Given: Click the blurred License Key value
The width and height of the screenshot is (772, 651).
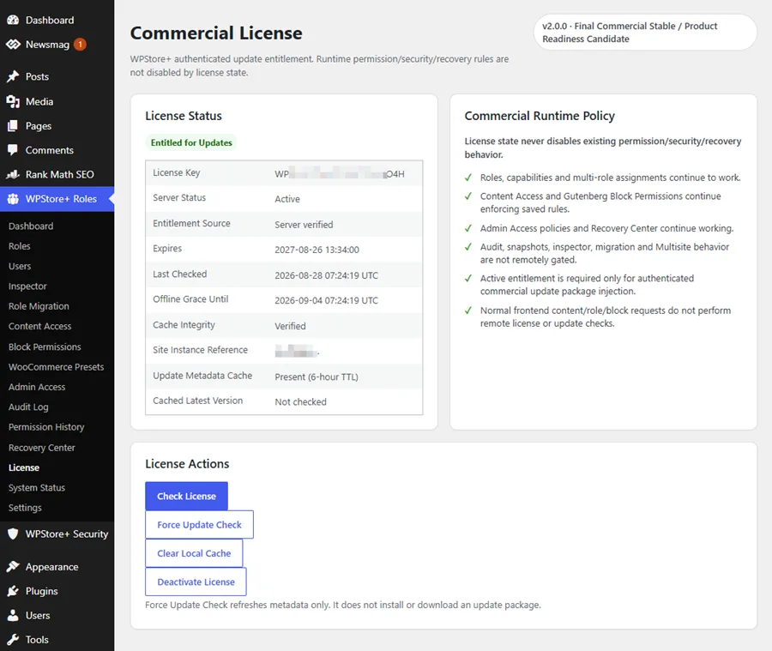Looking at the screenshot, I should [340, 174].
